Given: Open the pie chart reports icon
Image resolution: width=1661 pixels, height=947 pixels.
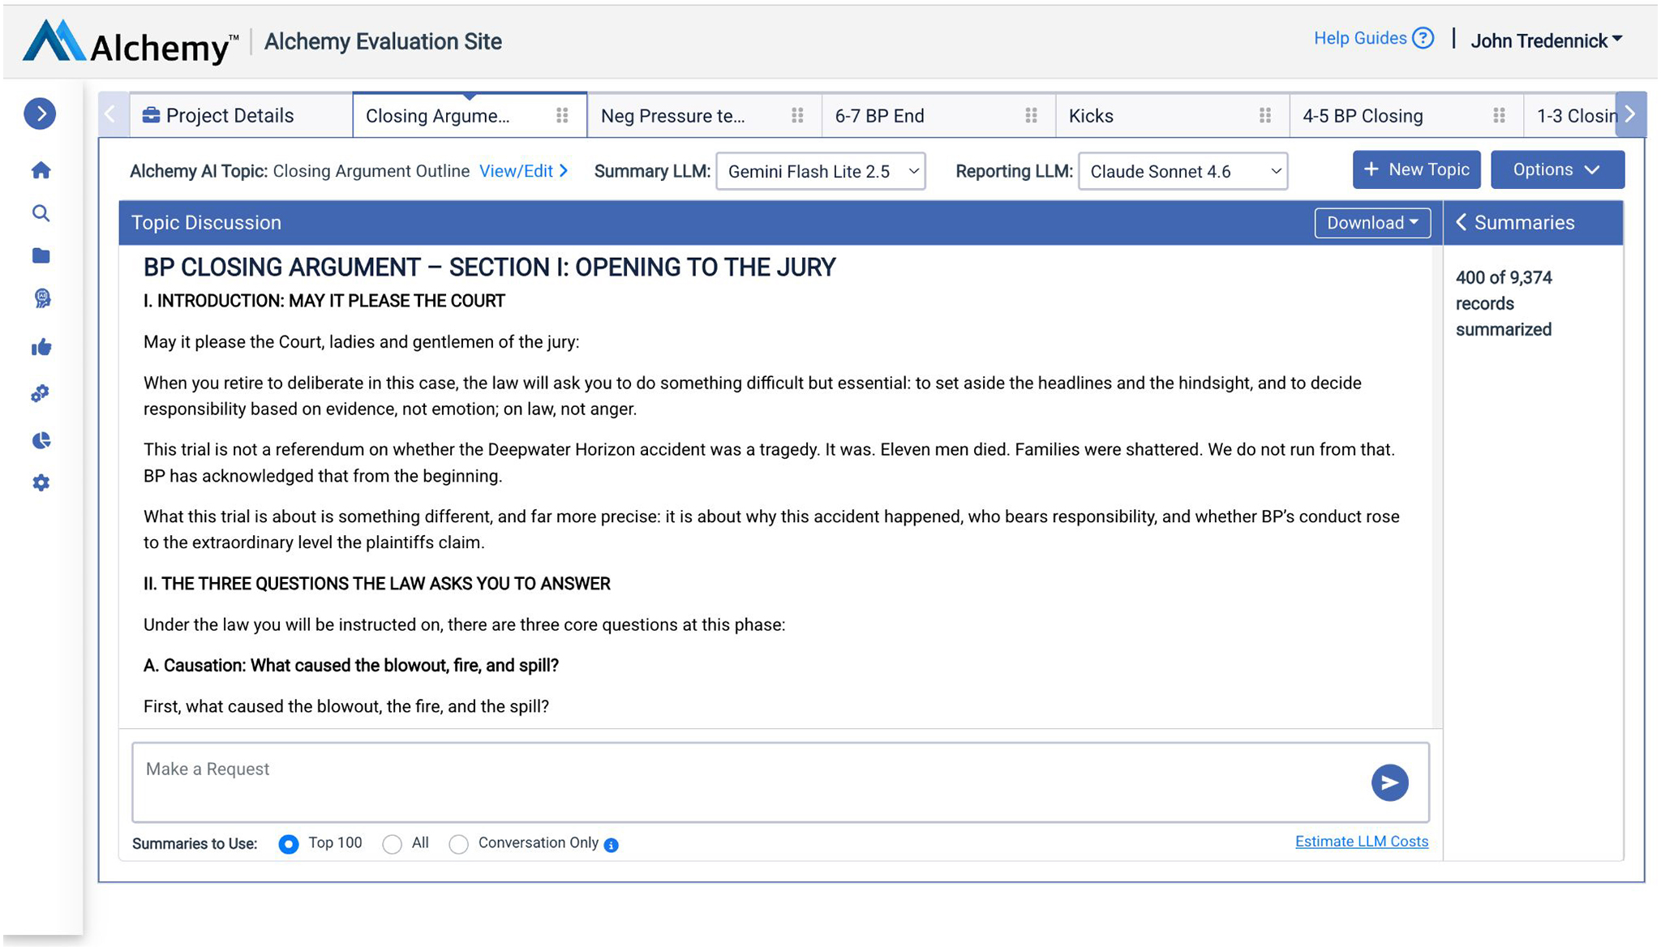Looking at the screenshot, I should 41,440.
